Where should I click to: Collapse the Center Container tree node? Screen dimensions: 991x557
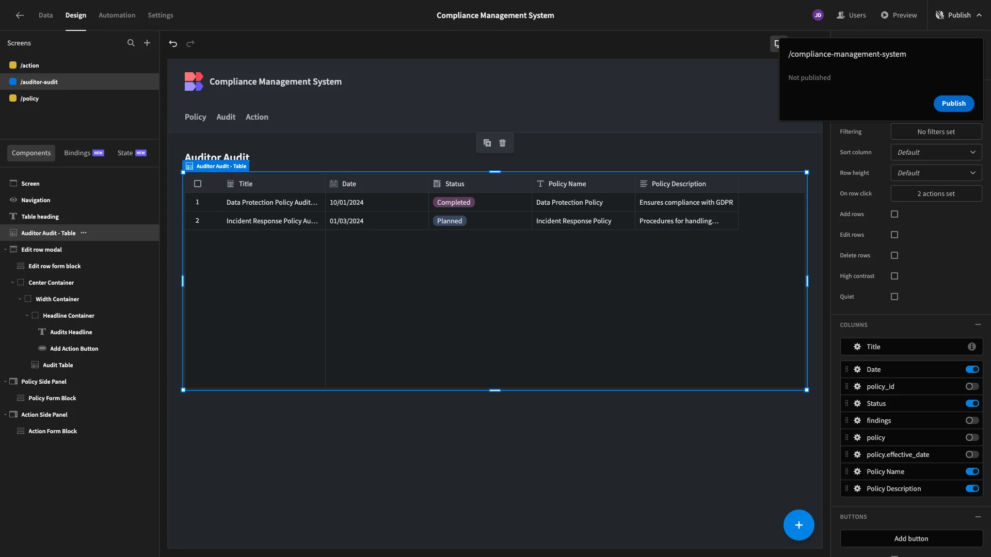point(13,283)
